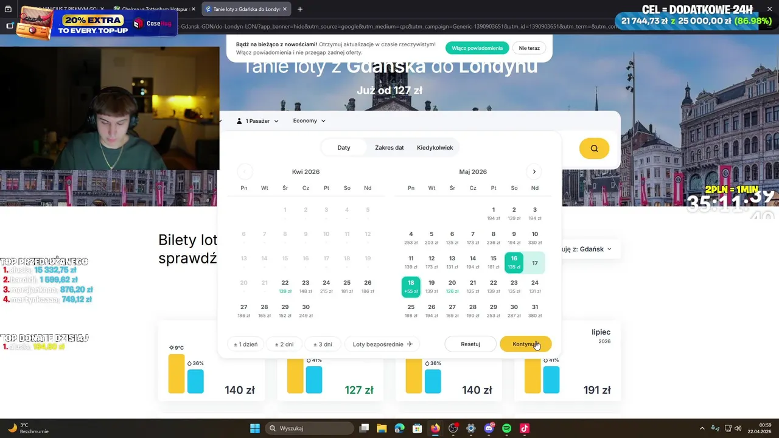Toggle ± 1 dzień flexibility
Viewport: 779px width, 438px height.
pos(246,344)
